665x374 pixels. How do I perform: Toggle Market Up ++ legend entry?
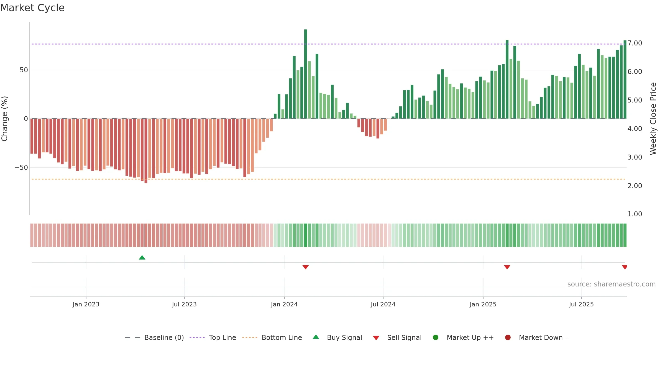463,337
